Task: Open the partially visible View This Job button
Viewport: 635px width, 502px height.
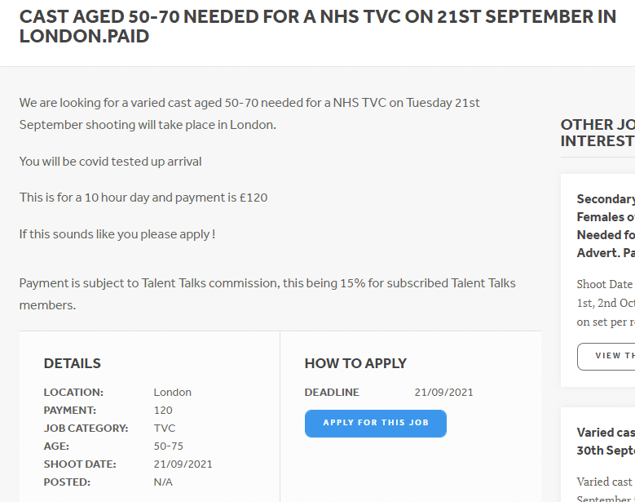Action: pos(606,357)
